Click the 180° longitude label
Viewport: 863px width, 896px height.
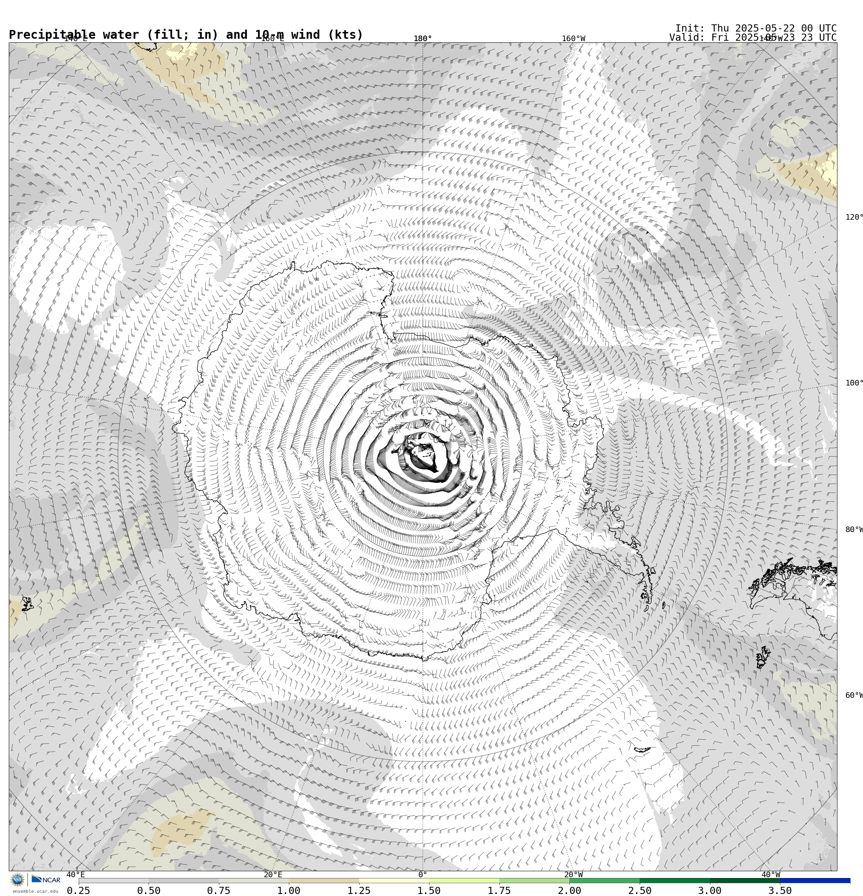point(423,38)
